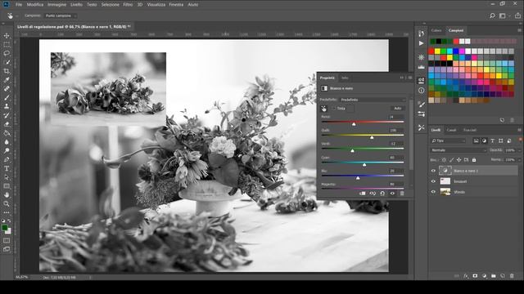The height and width of the screenshot is (294, 524).
Task: Open the Livelli panel options menu
Action: [519, 130]
